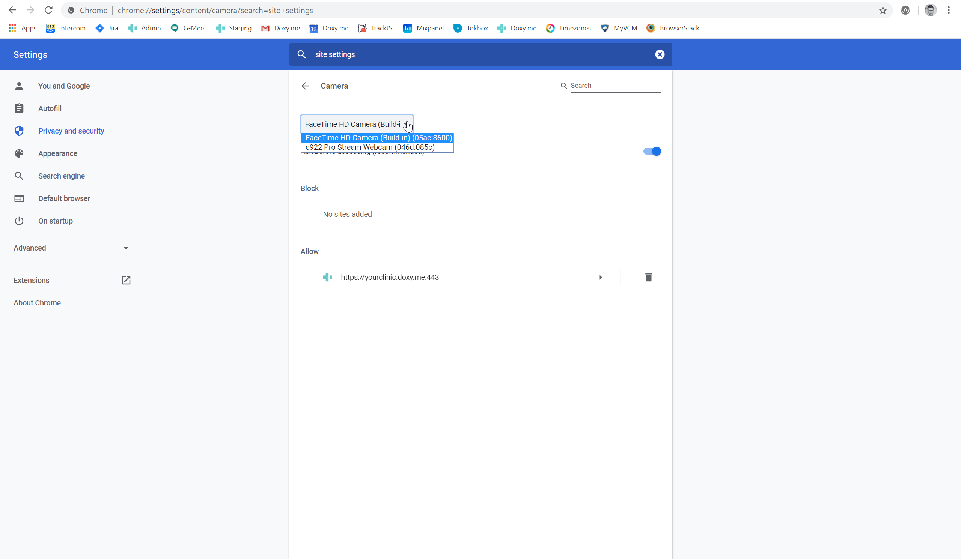
Task: Toggle the Ask before accessing switch
Action: [x=652, y=151]
